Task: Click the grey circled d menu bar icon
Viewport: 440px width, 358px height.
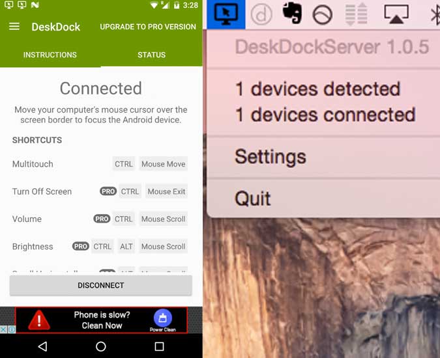Action: [261, 14]
